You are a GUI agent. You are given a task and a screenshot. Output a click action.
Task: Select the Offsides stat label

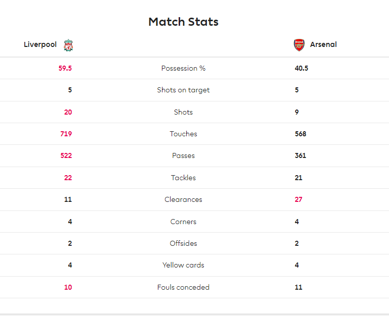(183, 243)
